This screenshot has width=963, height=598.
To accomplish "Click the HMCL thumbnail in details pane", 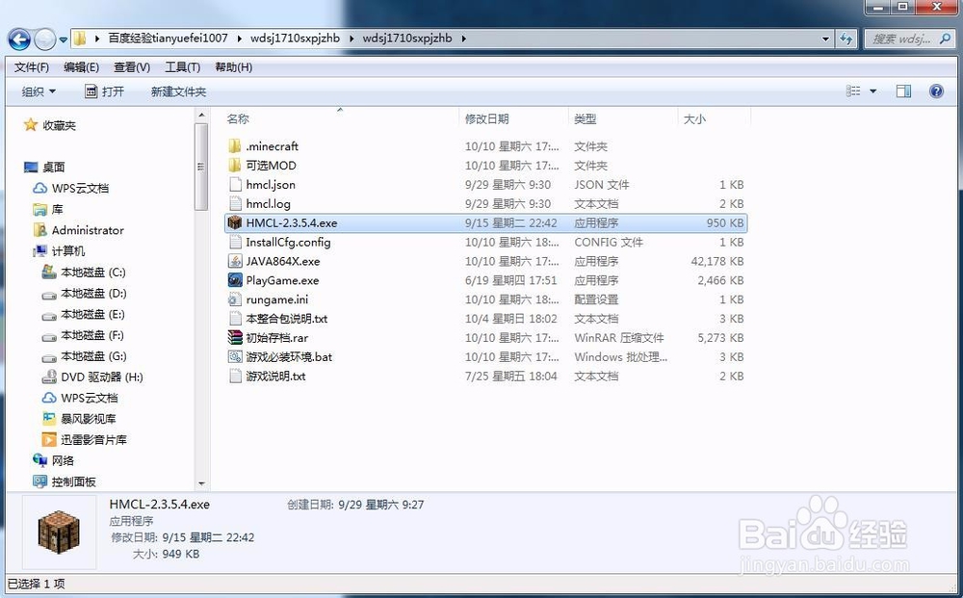I will (x=59, y=532).
